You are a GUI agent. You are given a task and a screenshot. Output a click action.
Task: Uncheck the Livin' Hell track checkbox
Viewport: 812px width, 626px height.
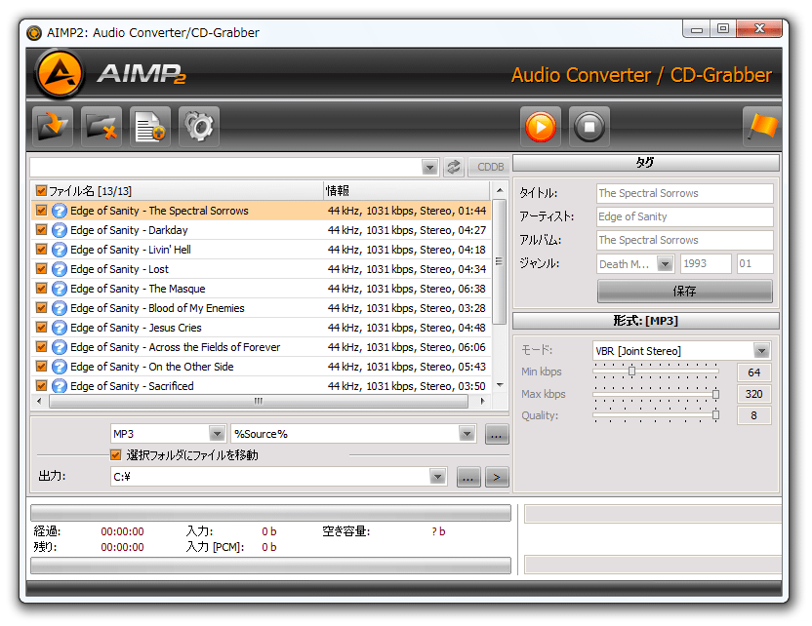click(x=41, y=250)
